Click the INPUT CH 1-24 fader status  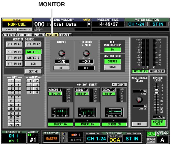(x=97, y=139)
